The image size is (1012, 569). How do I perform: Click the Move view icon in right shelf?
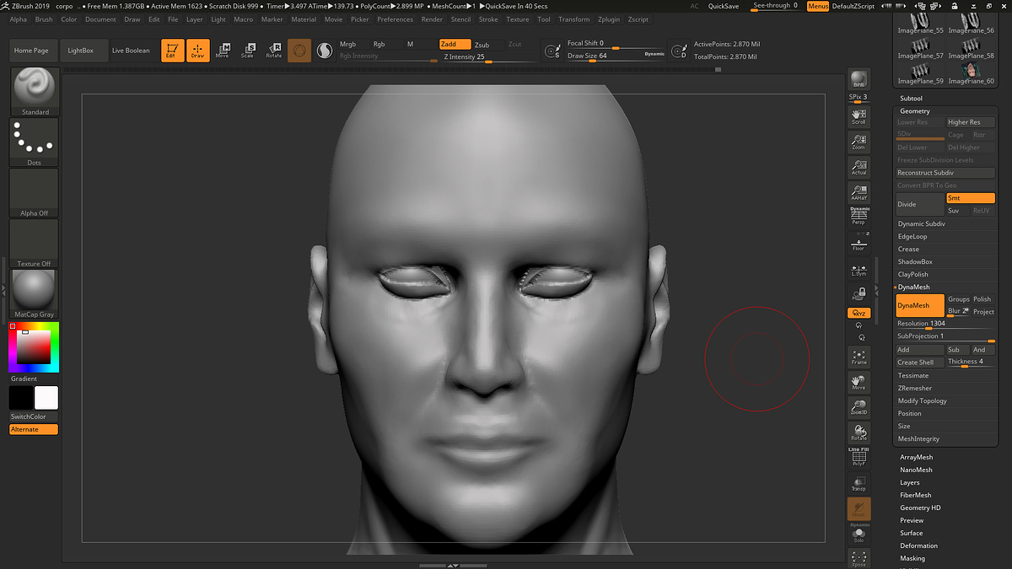(x=859, y=383)
